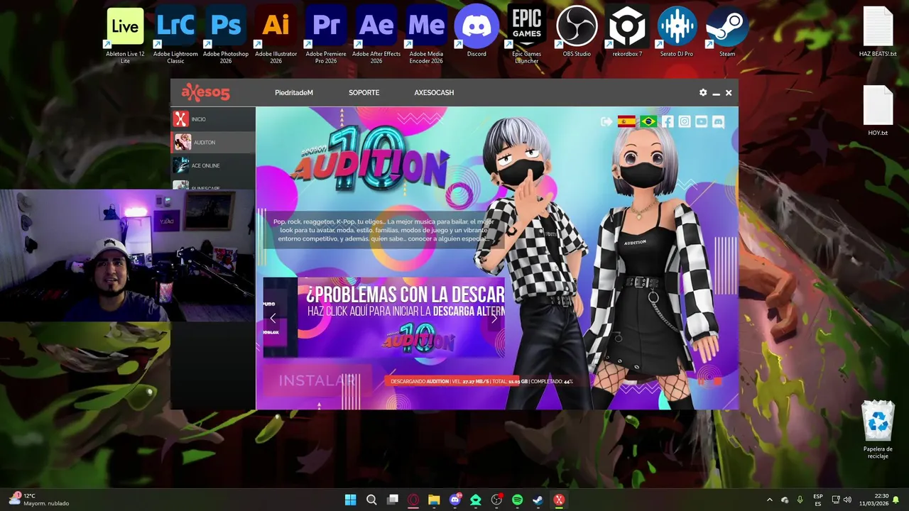Open Discord desktop shortcut

tap(477, 32)
